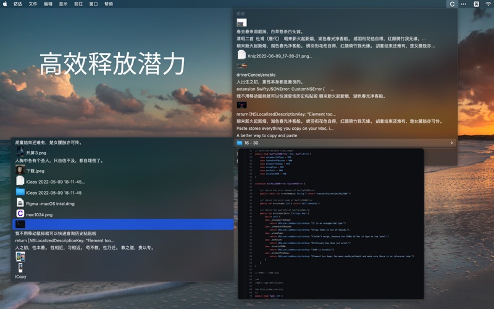This screenshot has height=309, width=494.
Task: Select first image thumbnail under 历史
Action: (x=241, y=23)
